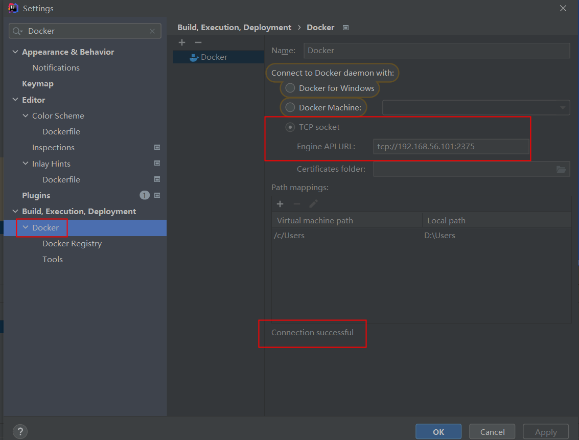
Task: Click the add path mapping plus icon
Action: pyautogui.click(x=280, y=204)
